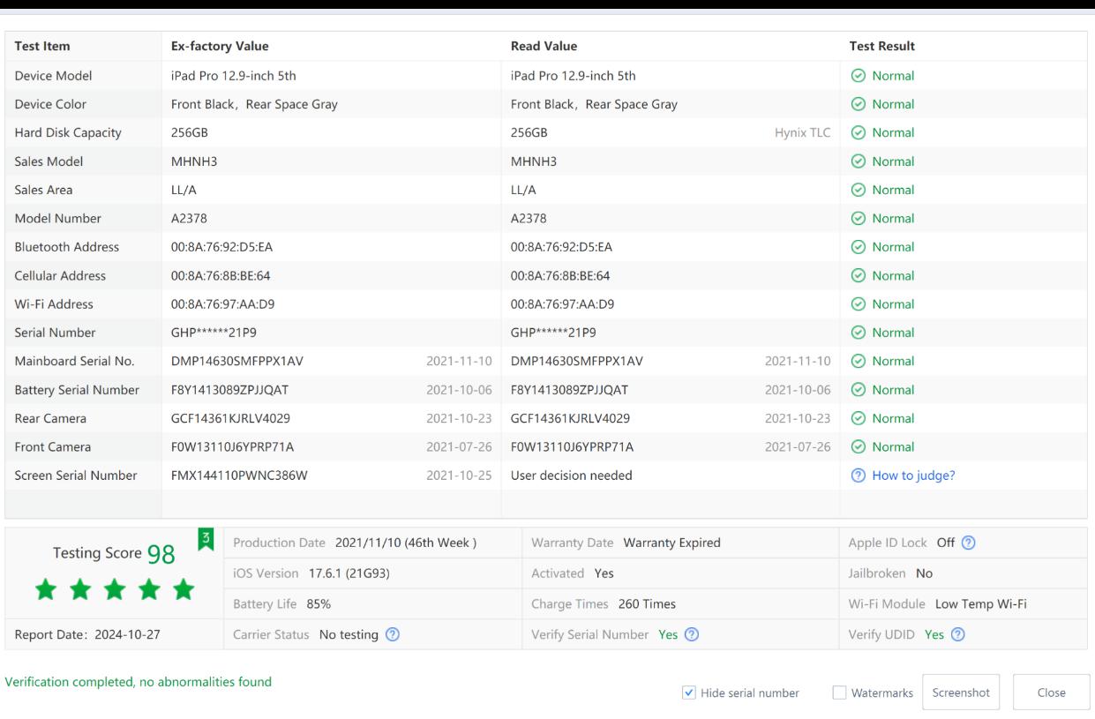Select the five-star rating display
Viewport: 1095px width, 719px height.
pyautogui.click(x=112, y=590)
